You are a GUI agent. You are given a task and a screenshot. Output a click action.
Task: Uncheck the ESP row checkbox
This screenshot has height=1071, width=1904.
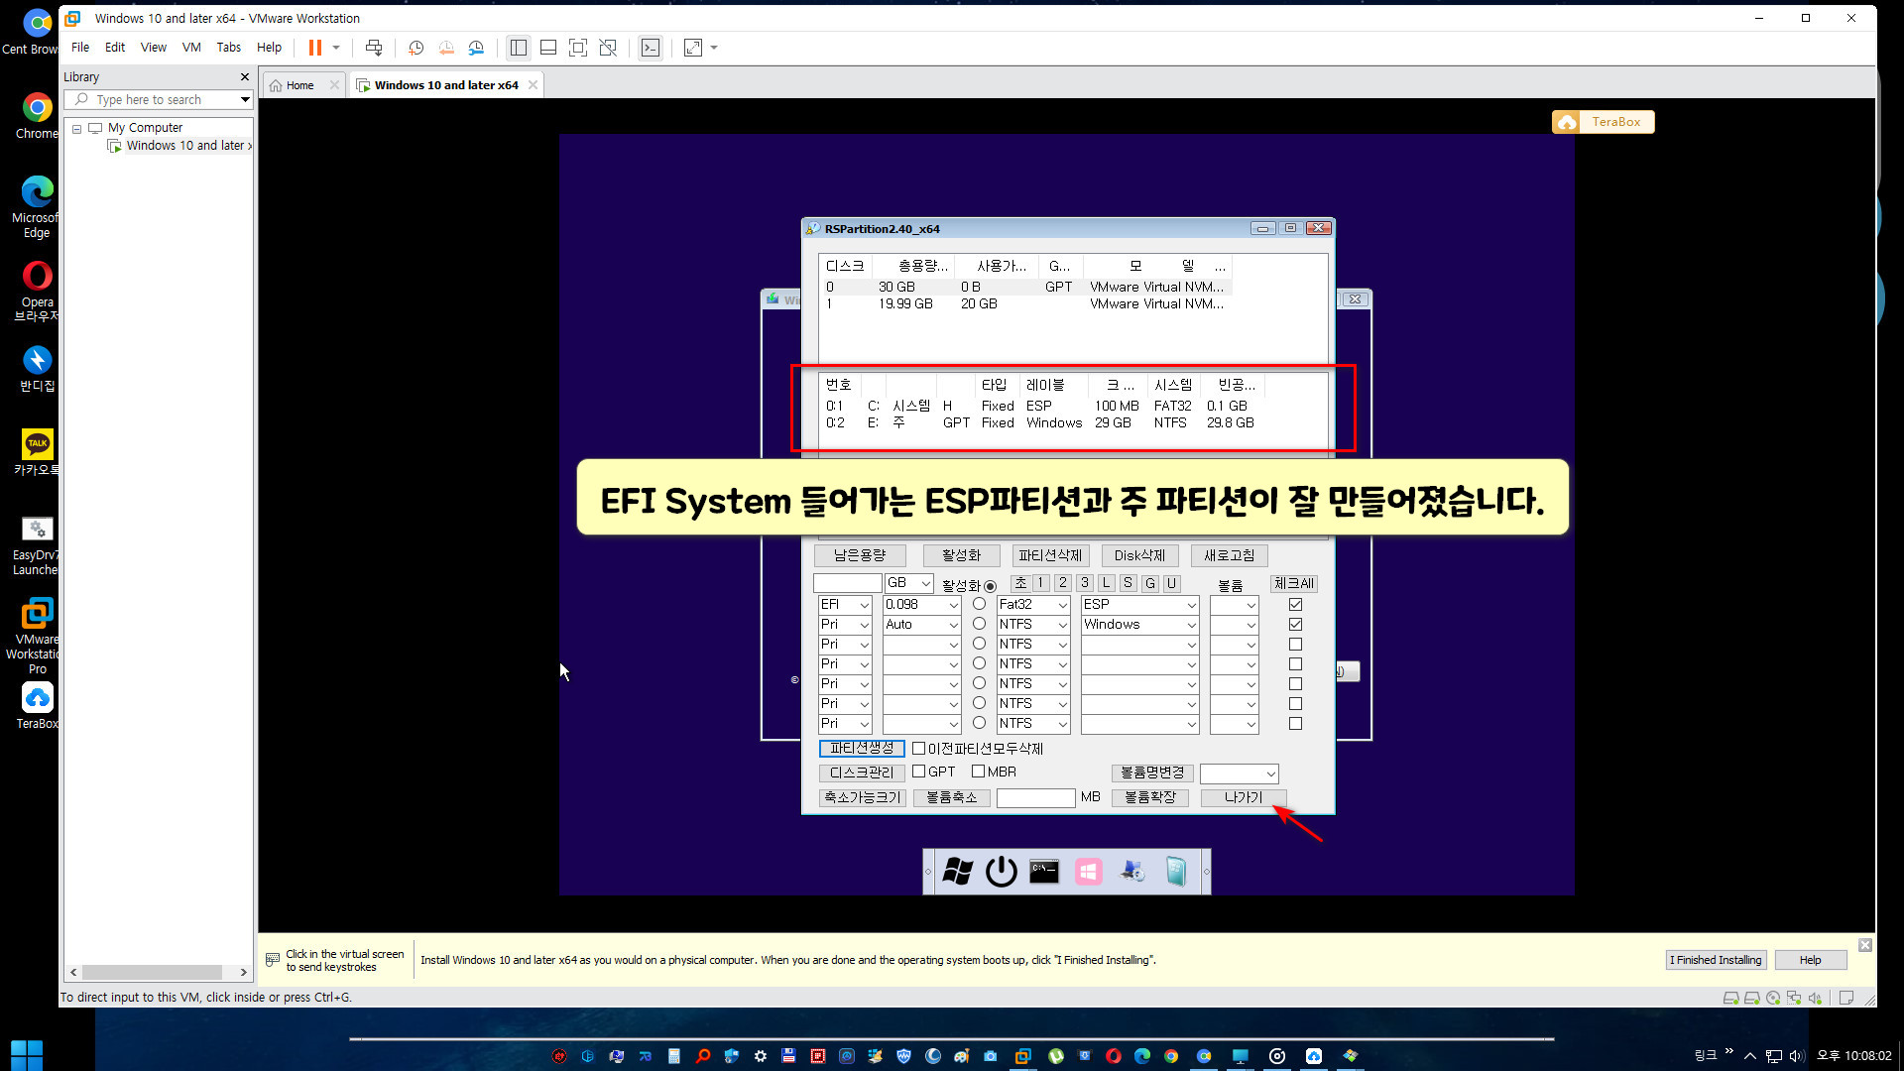point(1295,604)
